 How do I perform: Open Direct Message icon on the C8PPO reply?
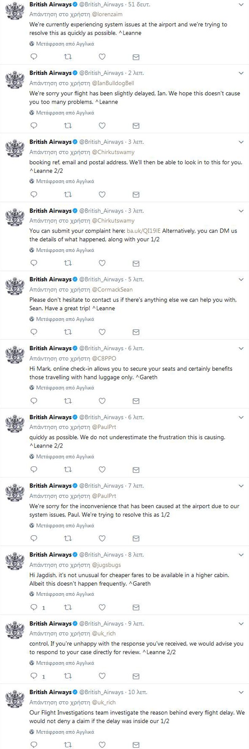(136, 401)
